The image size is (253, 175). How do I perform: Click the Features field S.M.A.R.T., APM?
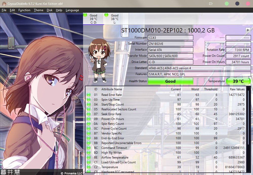199,74
